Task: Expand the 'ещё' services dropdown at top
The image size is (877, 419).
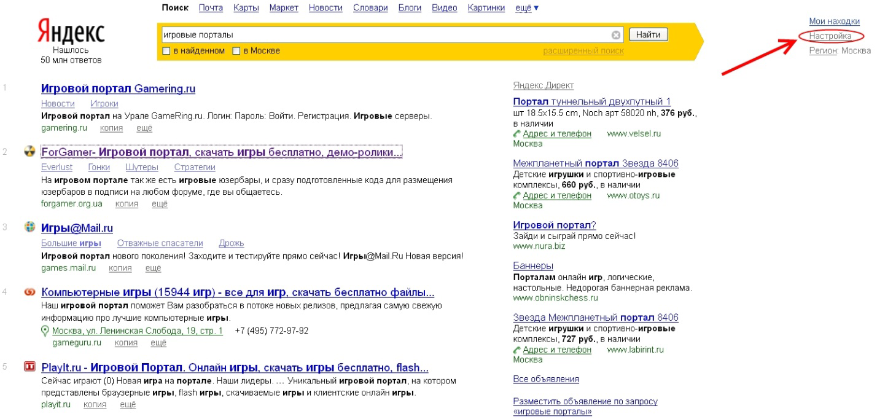Action: click(x=526, y=8)
